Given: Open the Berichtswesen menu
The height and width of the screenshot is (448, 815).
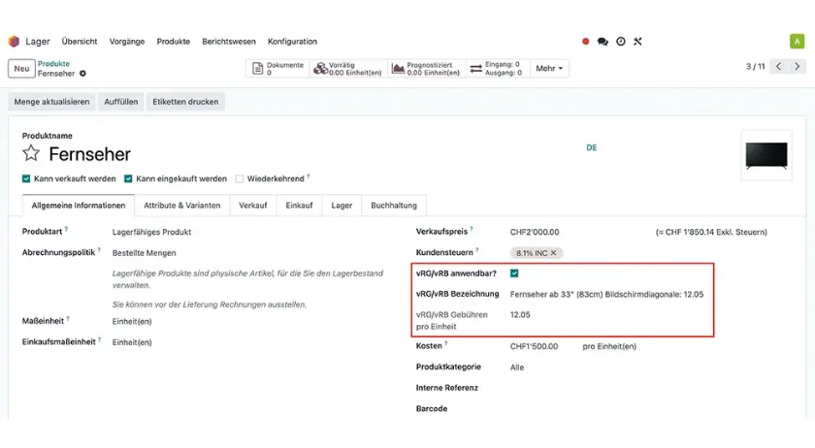Looking at the screenshot, I should (229, 42).
